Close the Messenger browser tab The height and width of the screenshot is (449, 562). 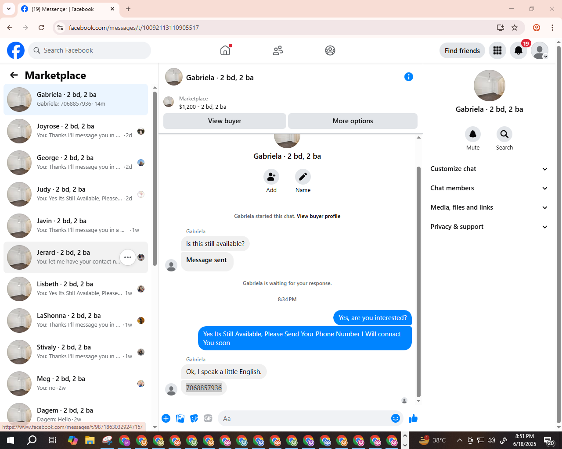pyautogui.click(x=112, y=9)
